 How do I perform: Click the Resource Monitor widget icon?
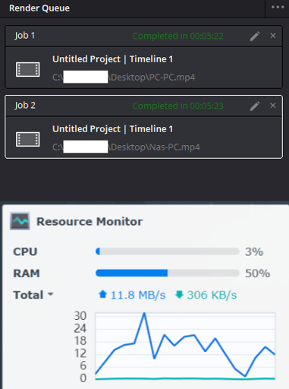tap(20, 221)
